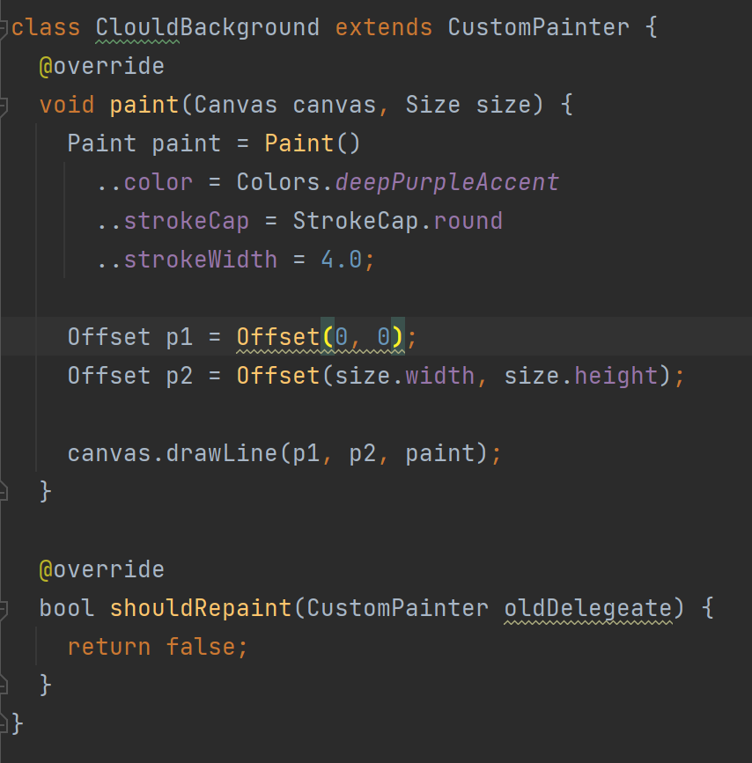The image size is (752, 763).
Task: Click the 'height' property of size
Action: pyautogui.click(x=616, y=376)
